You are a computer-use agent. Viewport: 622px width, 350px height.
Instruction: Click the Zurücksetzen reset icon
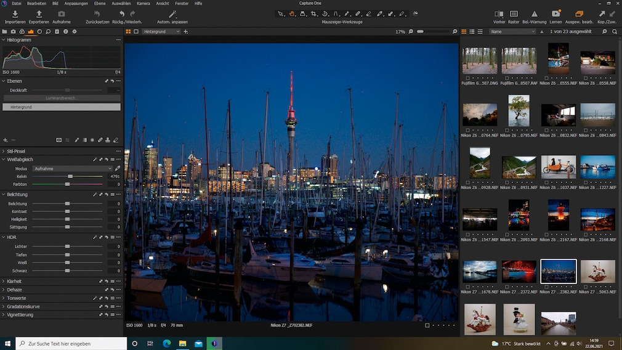[97, 14]
